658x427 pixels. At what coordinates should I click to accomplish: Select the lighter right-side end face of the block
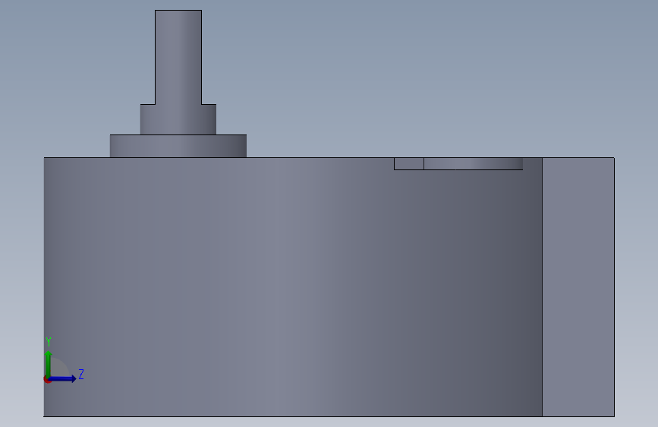(x=578, y=287)
